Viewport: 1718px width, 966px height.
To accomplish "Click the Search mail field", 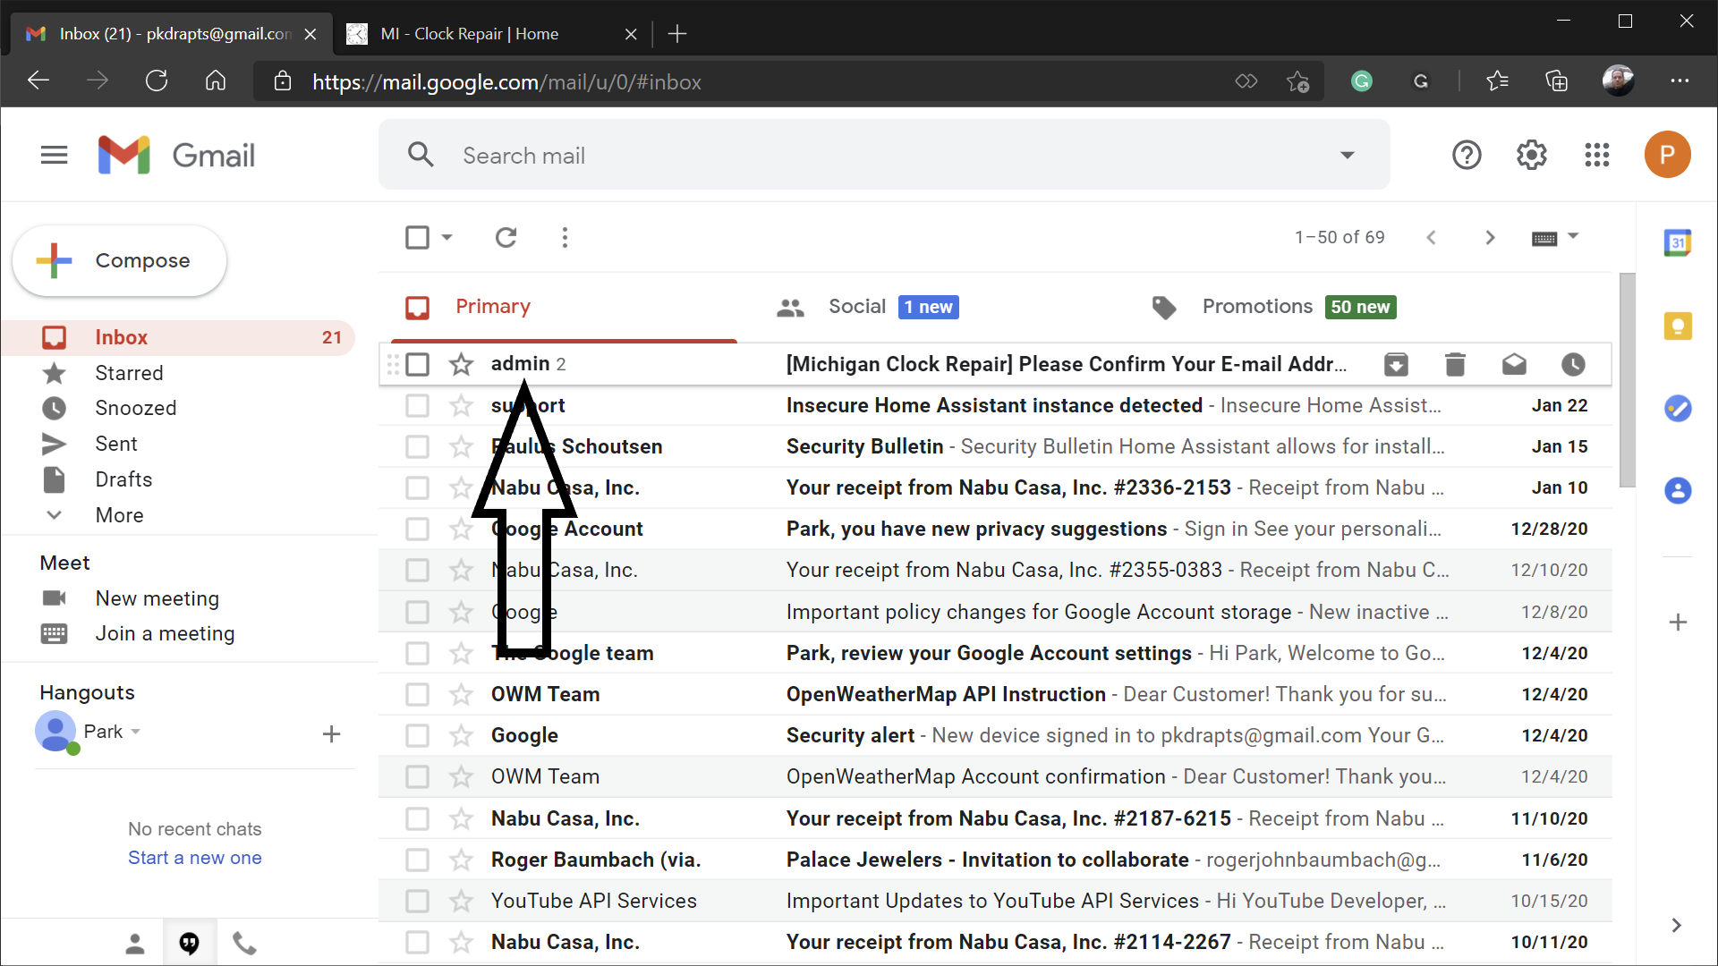I will click(x=884, y=155).
